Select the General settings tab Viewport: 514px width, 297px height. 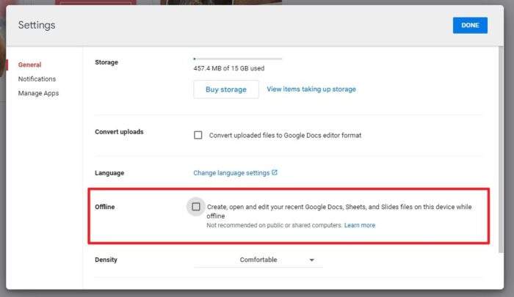coord(29,65)
